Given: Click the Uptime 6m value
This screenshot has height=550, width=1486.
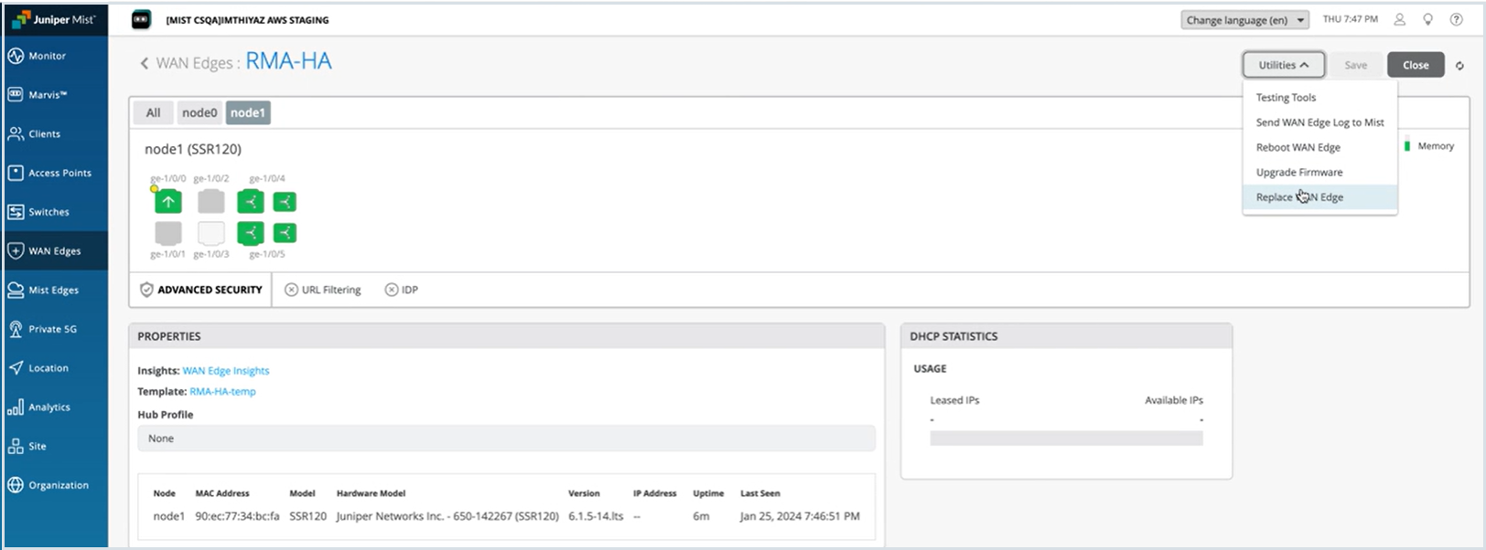Looking at the screenshot, I should point(701,516).
